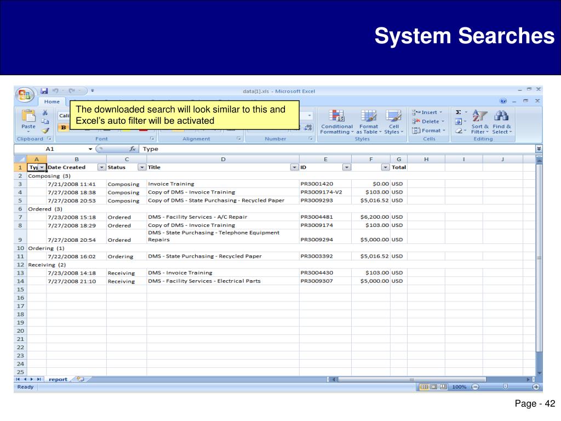
Task: Jump to the first sheet tab arrow
Action: 18,379
